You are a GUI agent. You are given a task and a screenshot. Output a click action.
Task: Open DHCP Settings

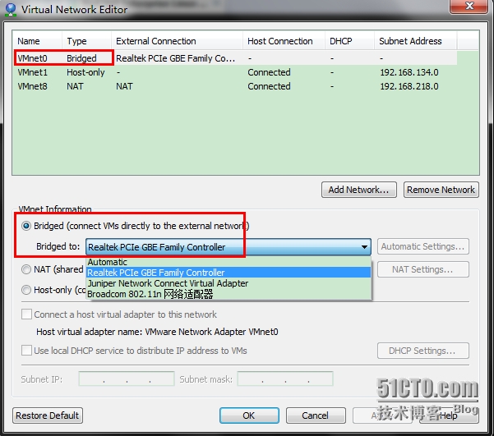423,351
